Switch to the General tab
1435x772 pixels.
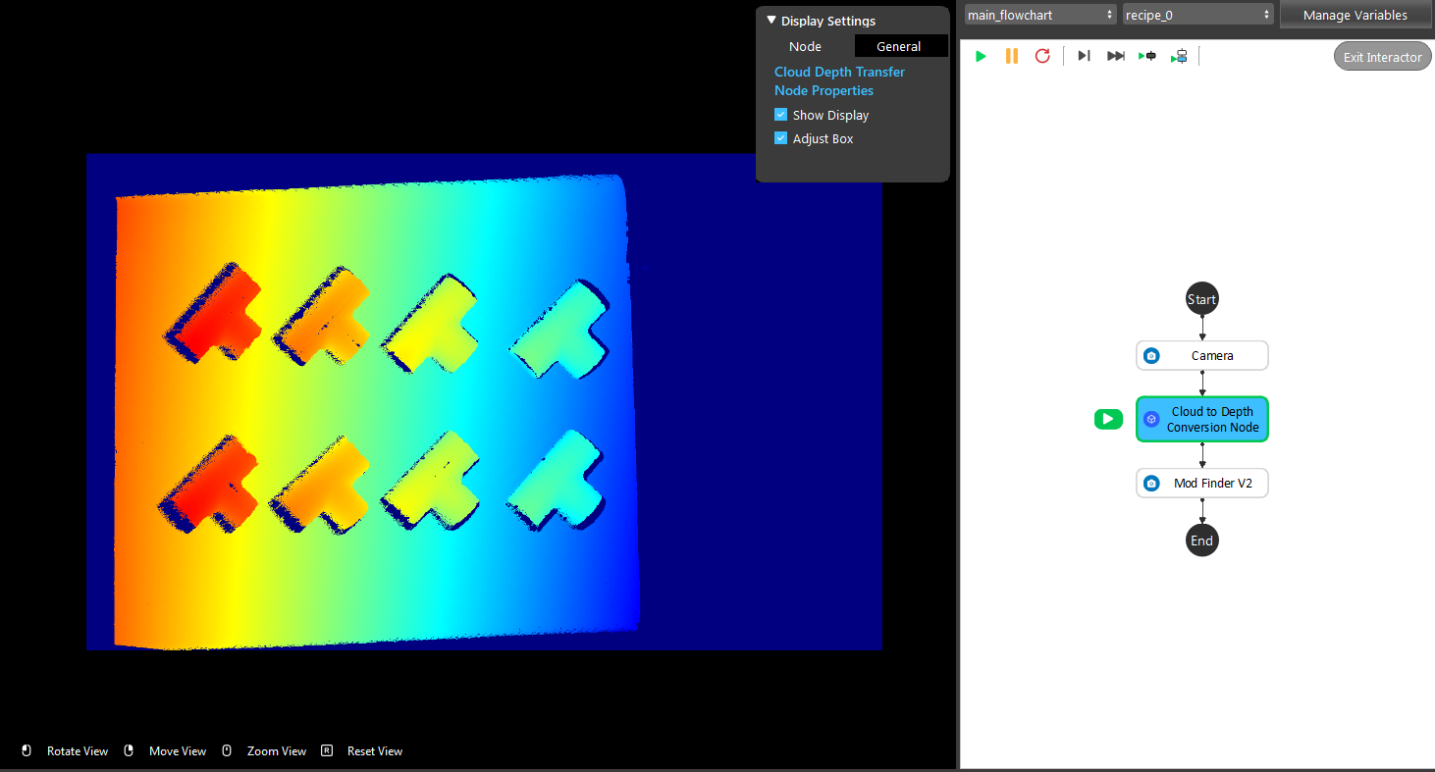click(900, 46)
